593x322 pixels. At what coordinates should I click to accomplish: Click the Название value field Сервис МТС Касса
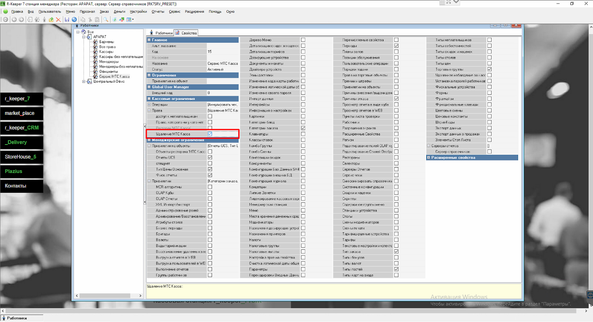[x=223, y=63]
